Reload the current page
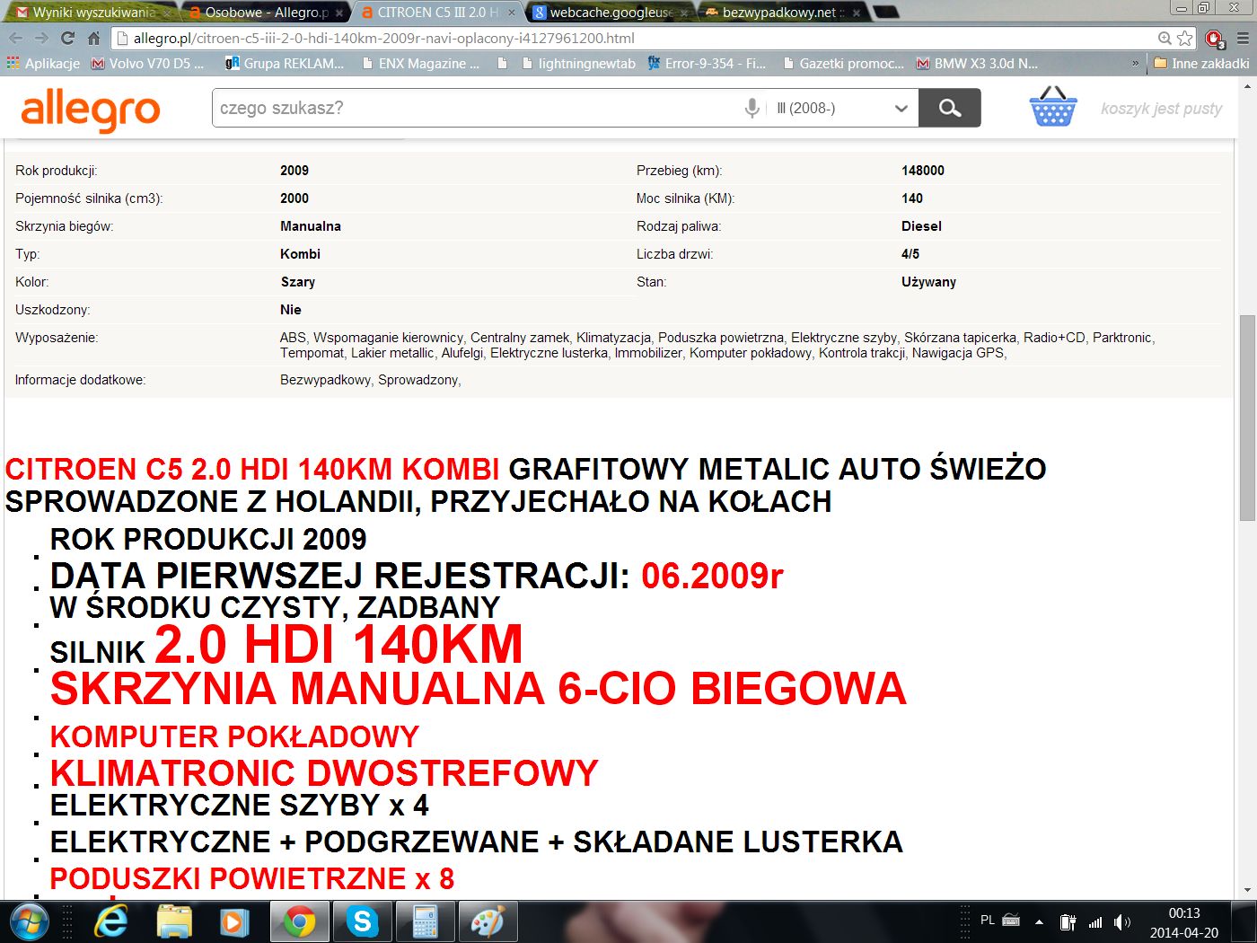Viewport: 1257px width, 943px height. (x=67, y=39)
